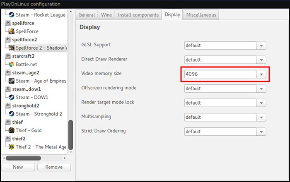This screenshot has height=182, width=290.
Task: Select Steam - Rocket League shortcut text
Action: tap(41, 15)
